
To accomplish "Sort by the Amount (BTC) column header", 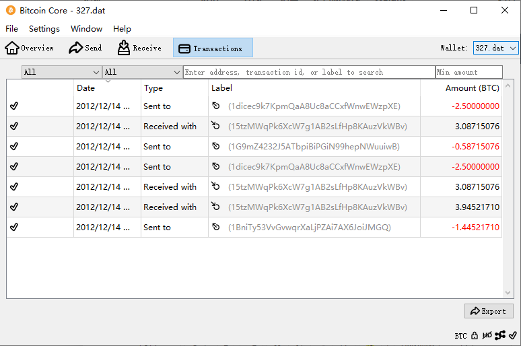I will coord(471,88).
